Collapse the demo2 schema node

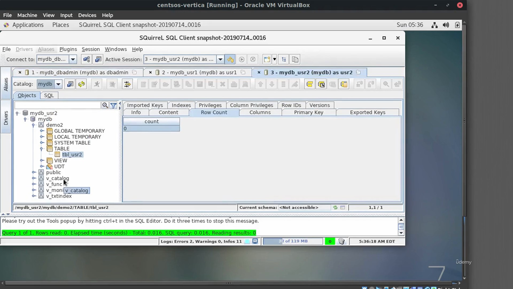(33, 125)
